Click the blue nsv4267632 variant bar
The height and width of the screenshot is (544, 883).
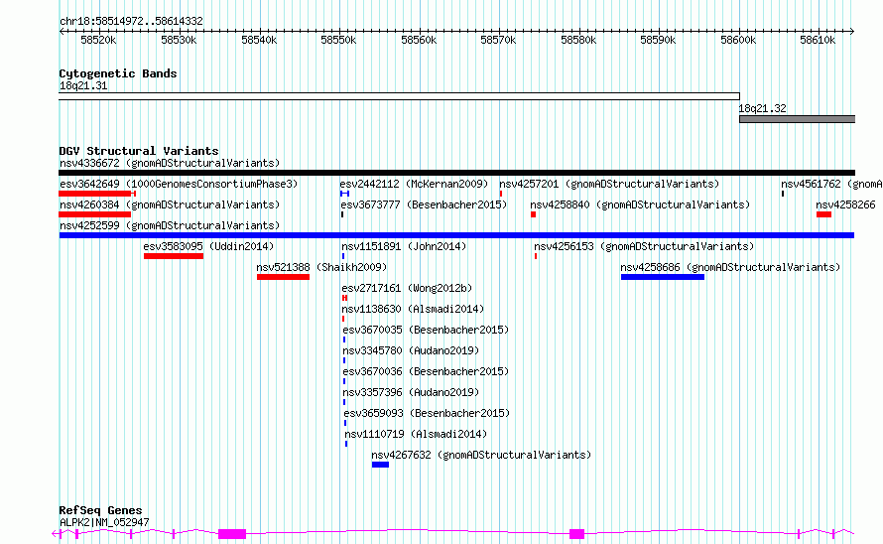pos(380,465)
